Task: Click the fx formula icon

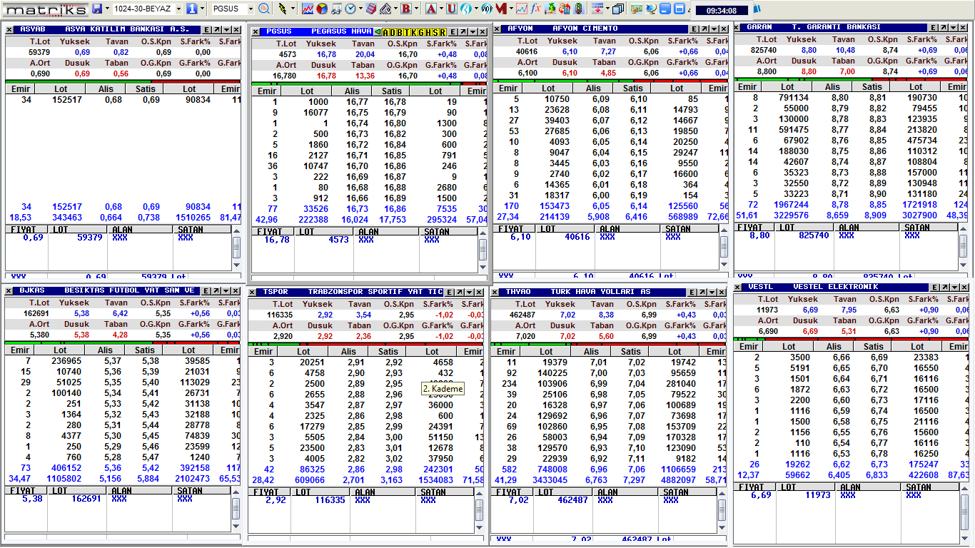Action: pos(535,9)
